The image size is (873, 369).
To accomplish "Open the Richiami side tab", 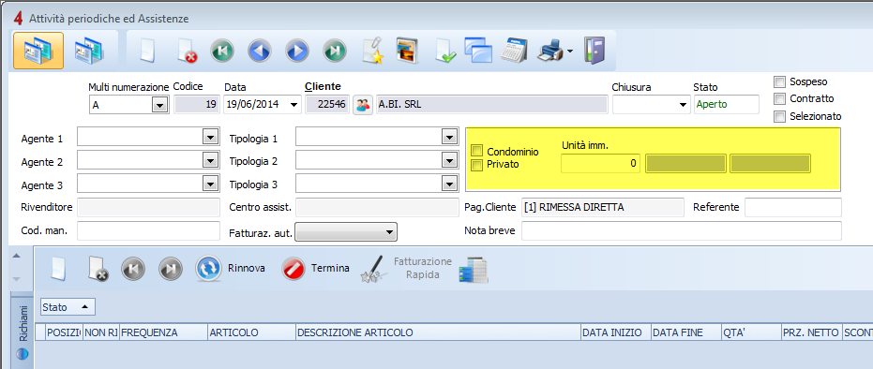I will pyautogui.click(x=23, y=331).
